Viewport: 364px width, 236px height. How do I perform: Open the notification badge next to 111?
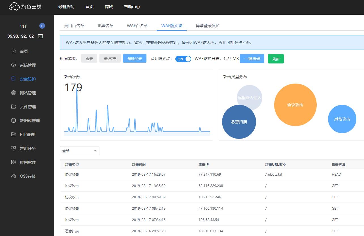(42, 25)
